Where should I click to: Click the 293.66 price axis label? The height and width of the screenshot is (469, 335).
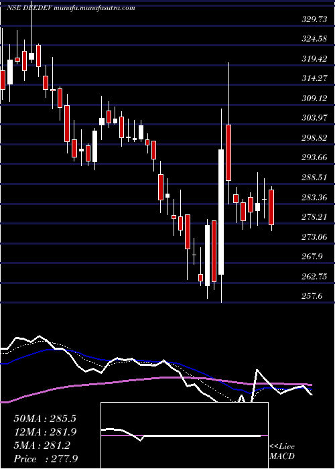click(x=314, y=157)
